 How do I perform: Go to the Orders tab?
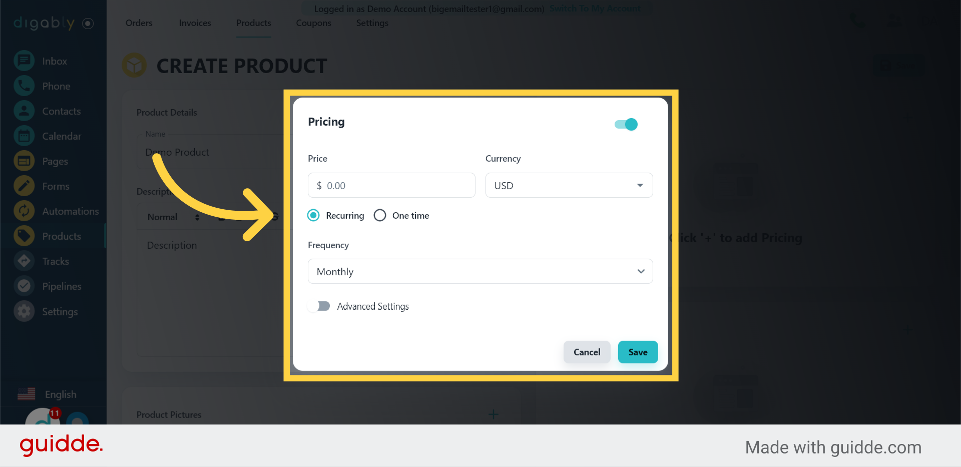pyautogui.click(x=139, y=23)
